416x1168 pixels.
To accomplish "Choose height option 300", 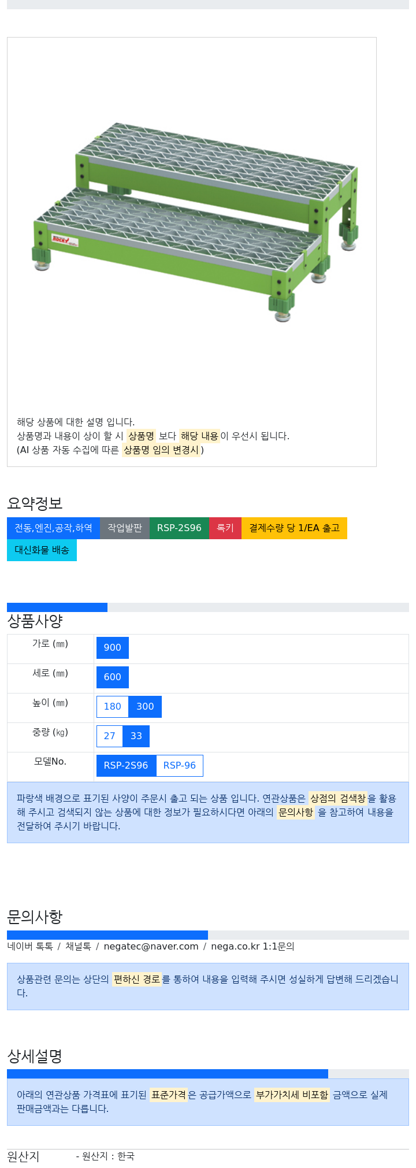I will point(145,707).
